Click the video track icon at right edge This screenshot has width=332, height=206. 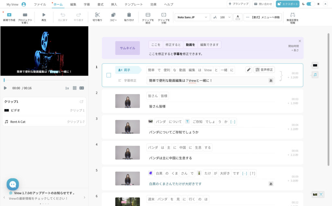315,65
